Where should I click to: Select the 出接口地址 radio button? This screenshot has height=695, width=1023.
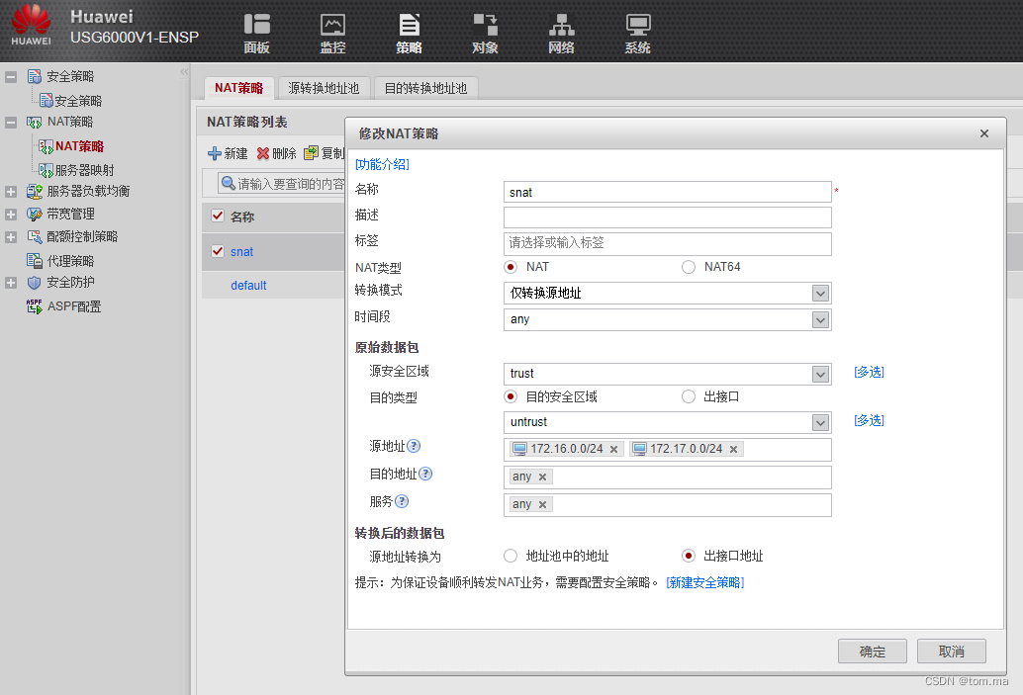tap(689, 556)
